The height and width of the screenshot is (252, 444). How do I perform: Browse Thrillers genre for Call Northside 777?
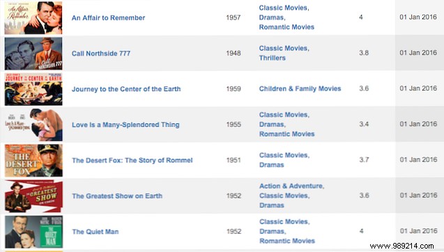click(273, 58)
